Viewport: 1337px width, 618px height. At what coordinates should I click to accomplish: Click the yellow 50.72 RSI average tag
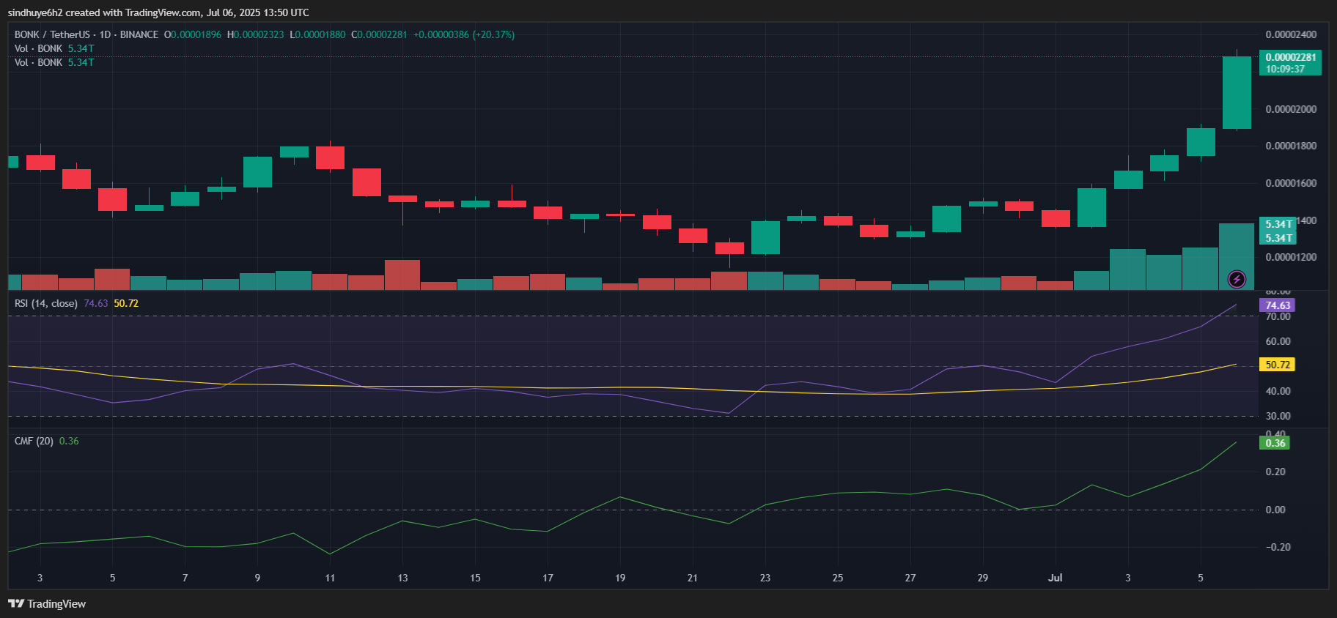click(1277, 365)
